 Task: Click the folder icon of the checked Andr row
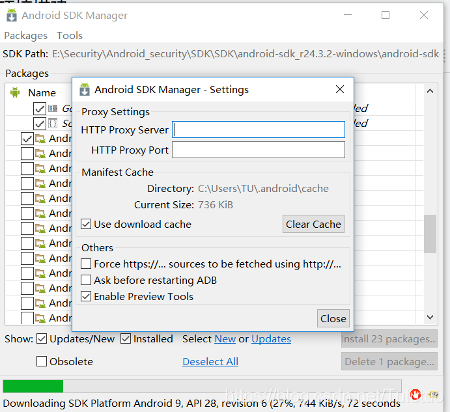pos(40,139)
